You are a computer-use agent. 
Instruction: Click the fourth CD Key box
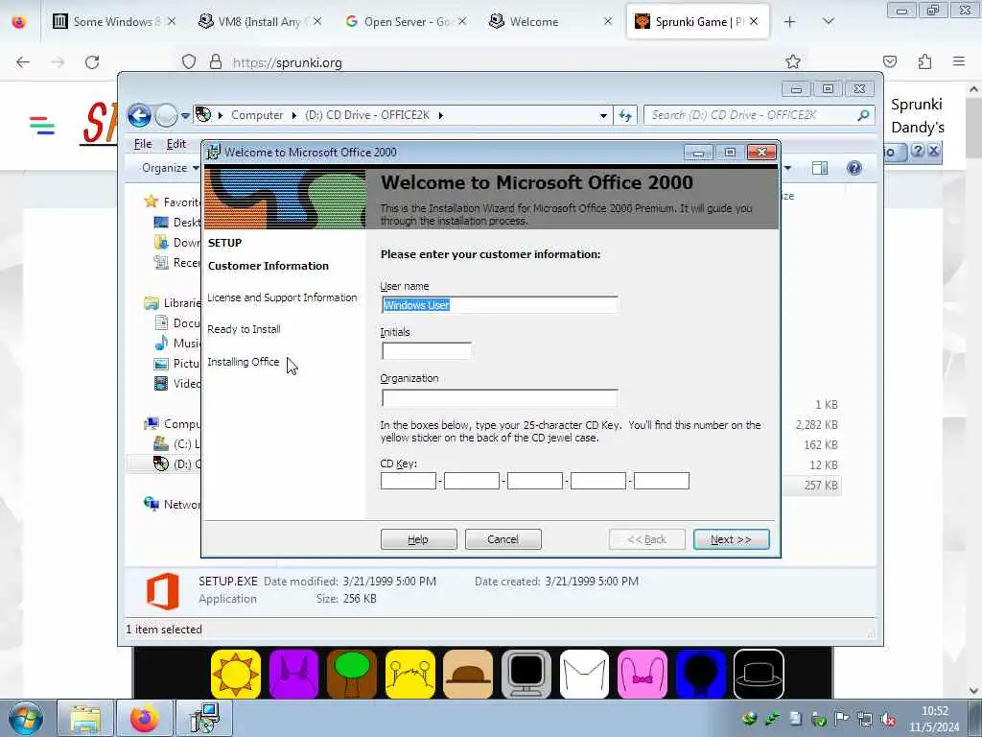click(x=597, y=481)
